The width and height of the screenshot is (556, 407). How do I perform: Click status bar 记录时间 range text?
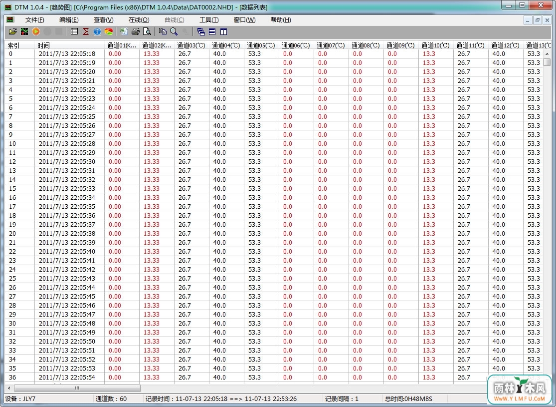point(221,399)
